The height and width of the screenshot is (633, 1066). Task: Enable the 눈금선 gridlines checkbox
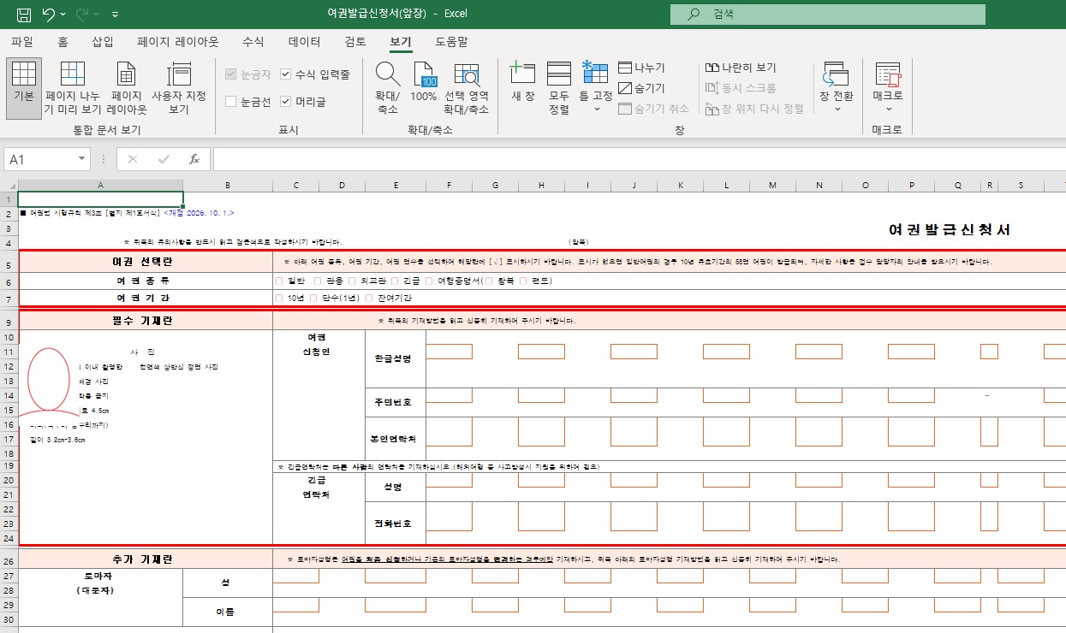[x=229, y=101]
